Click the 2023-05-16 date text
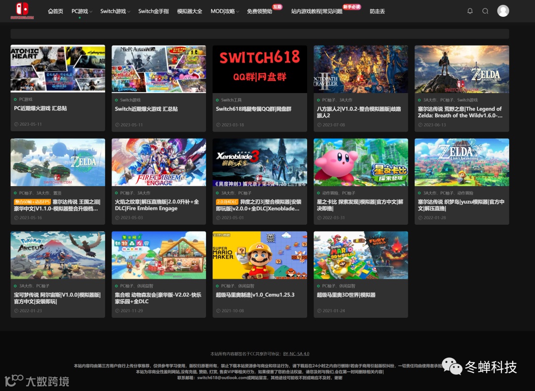Viewport: 535px width, 391px height. click(31, 217)
